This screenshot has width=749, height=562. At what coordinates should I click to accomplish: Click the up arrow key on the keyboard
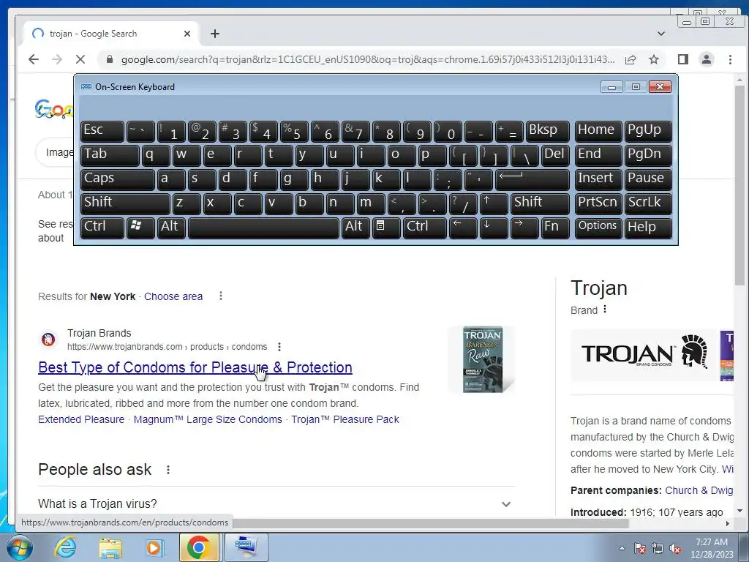[494, 203]
